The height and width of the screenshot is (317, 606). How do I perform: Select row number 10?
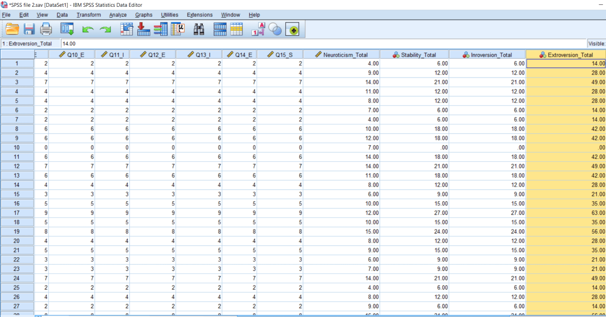[x=17, y=147]
